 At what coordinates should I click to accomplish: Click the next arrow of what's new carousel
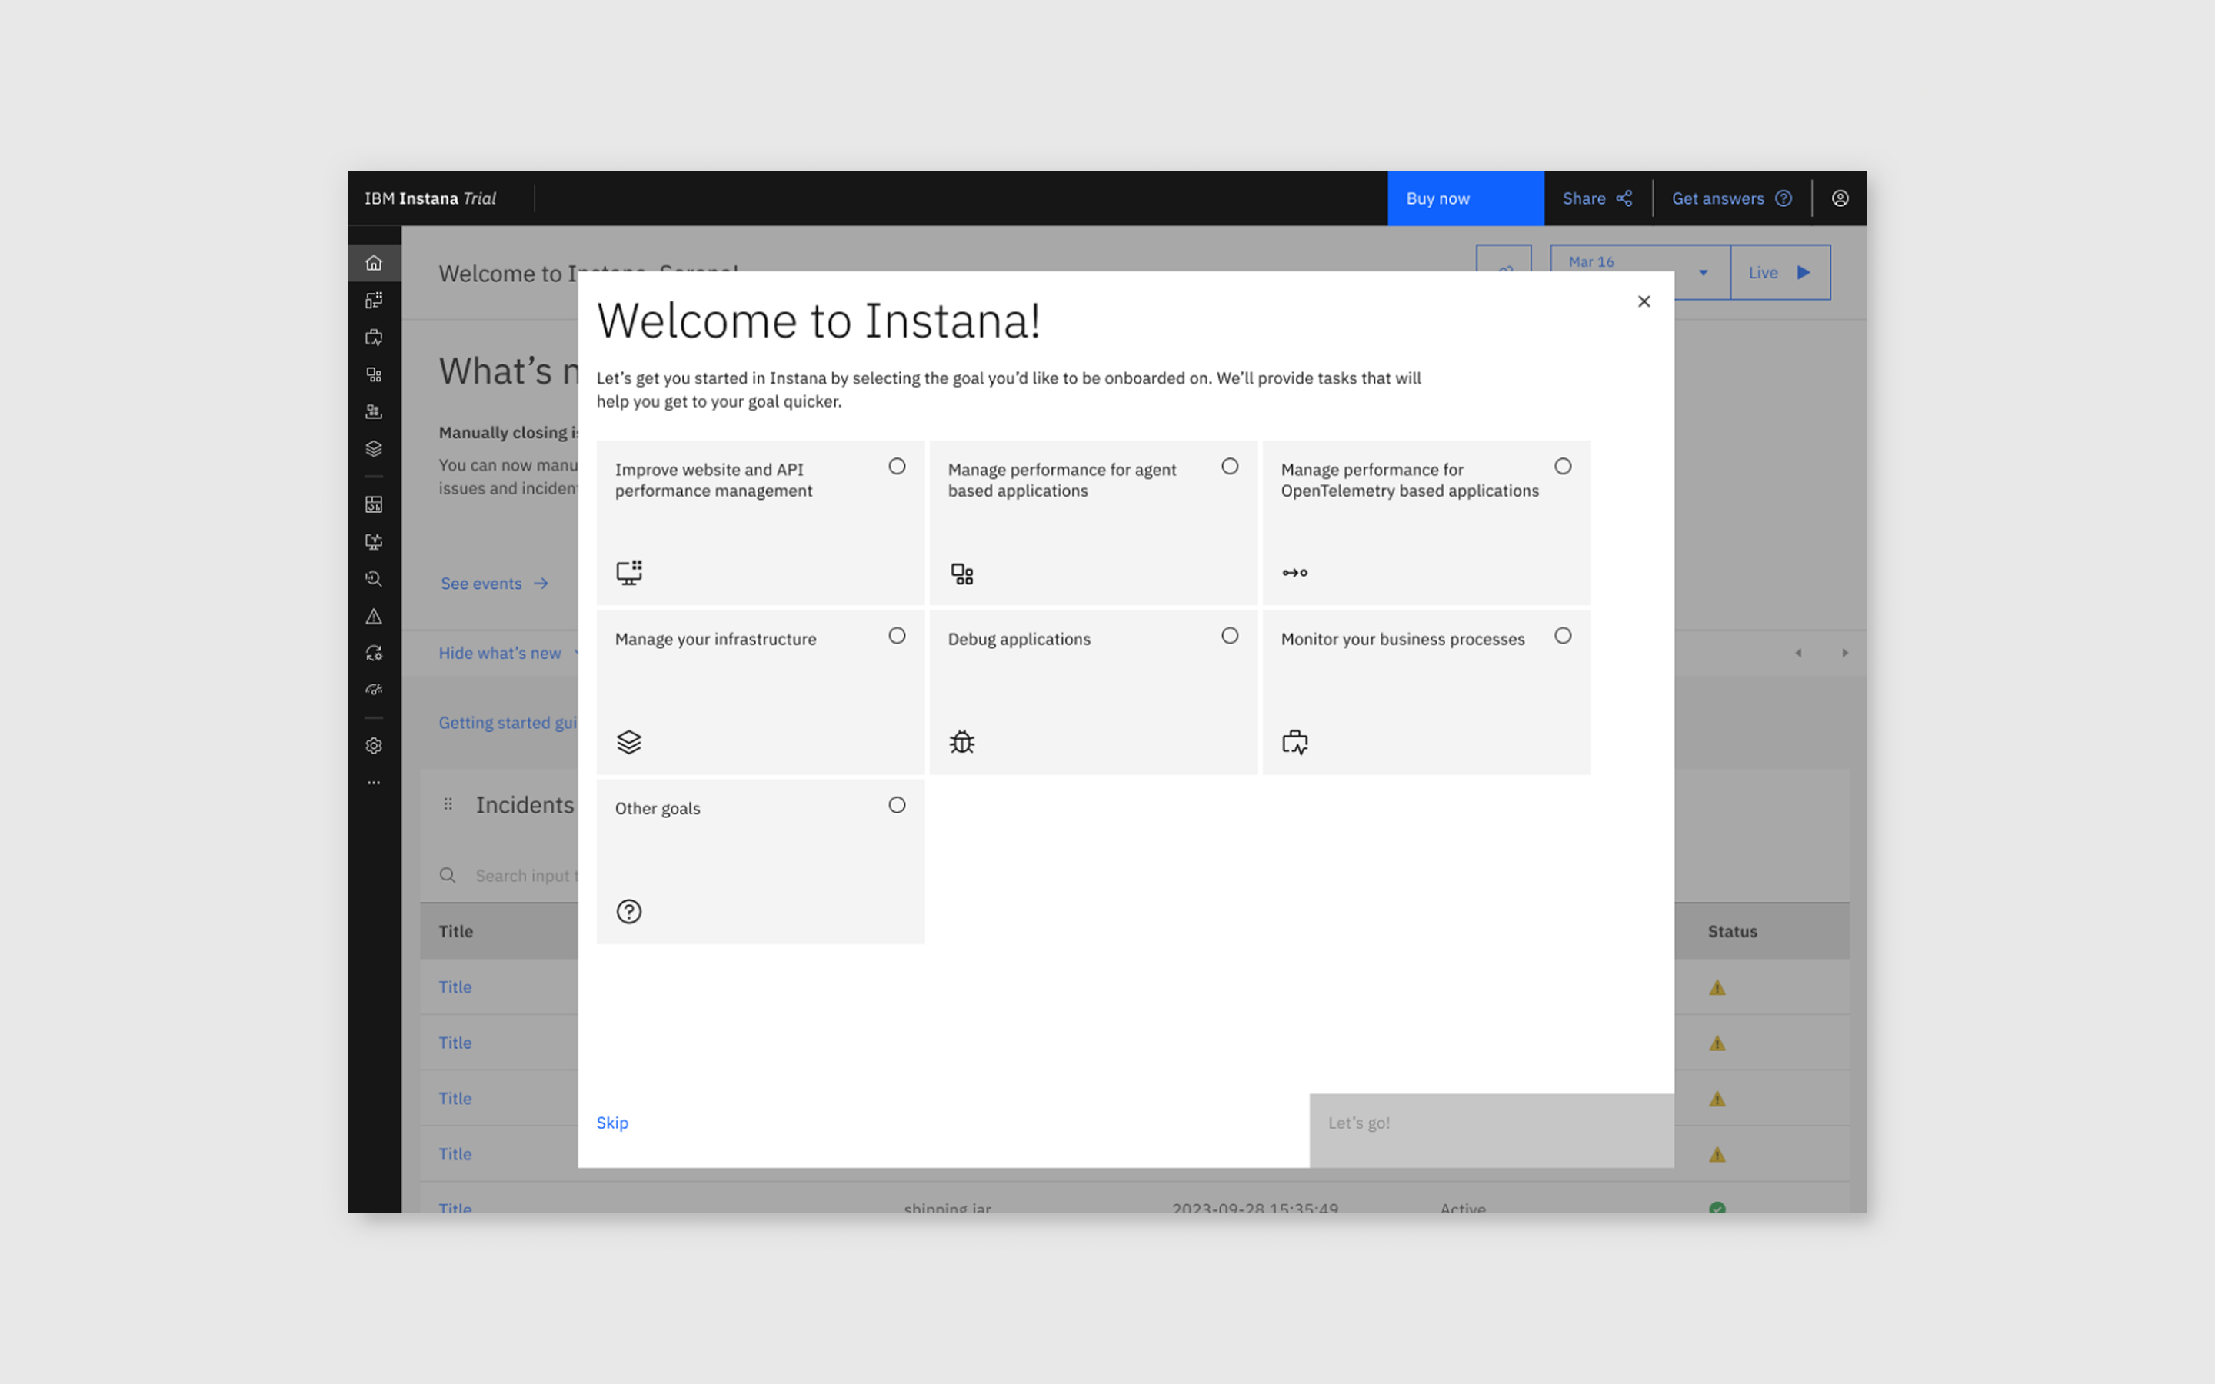coord(1845,653)
